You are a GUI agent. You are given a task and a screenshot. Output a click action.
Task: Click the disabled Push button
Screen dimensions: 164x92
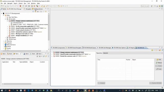pos(159,66)
